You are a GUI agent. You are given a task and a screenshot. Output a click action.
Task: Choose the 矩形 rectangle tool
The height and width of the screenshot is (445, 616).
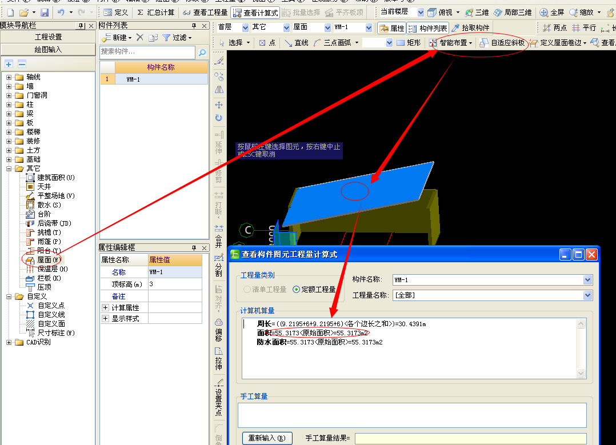pos(409,43)
